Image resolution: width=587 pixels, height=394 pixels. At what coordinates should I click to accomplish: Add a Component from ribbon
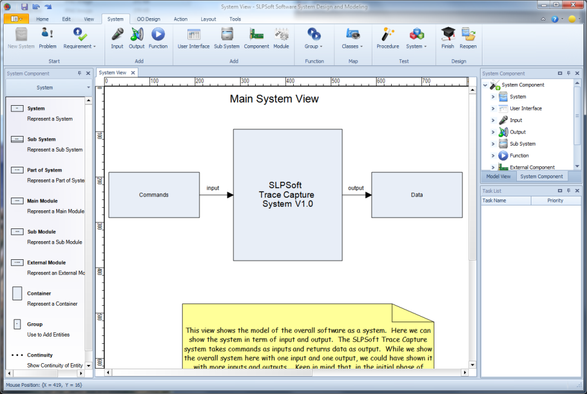pos(256,38)
